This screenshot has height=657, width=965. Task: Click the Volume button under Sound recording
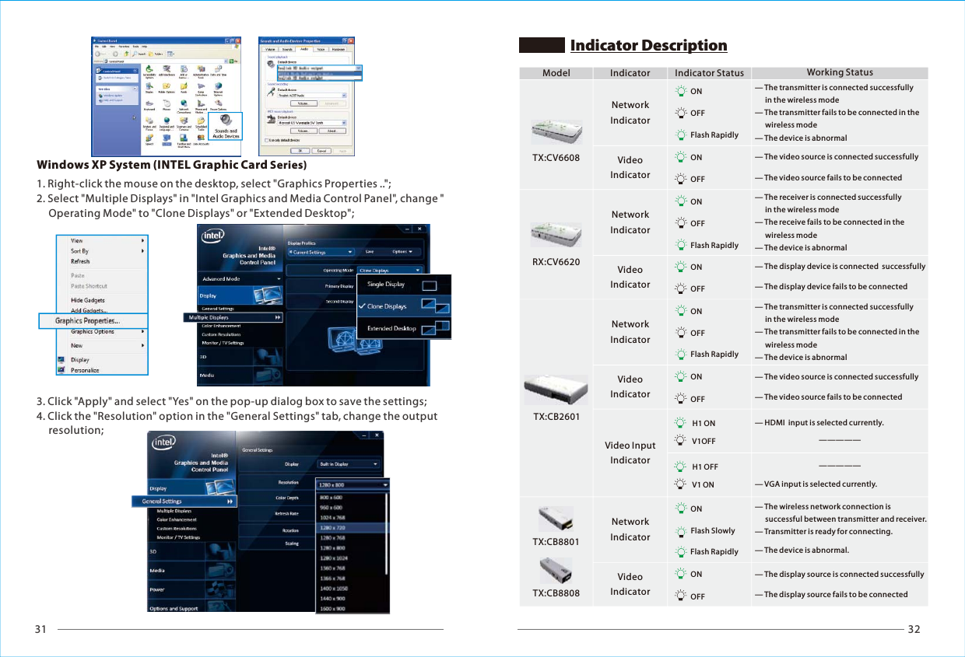pos(305,103)
